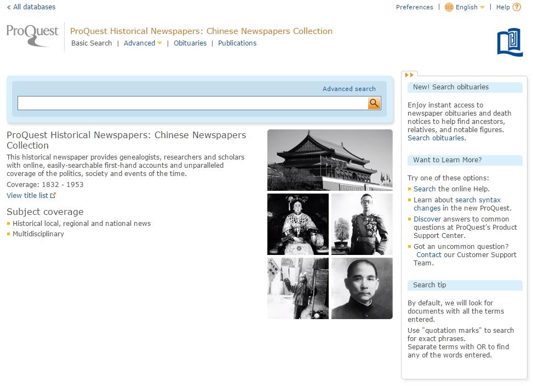The width and height of the screenshot is (533, 386).
Task: Click 'Want to Learn More?' heading
Action: click(x=465, y=160)
